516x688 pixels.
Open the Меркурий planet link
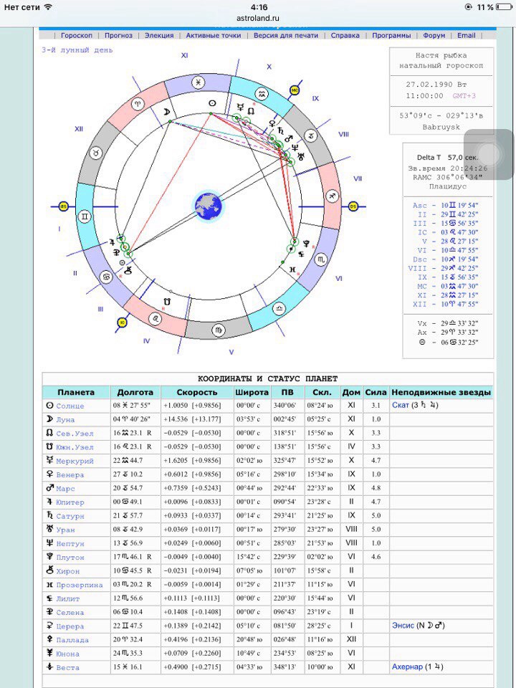click(x=75, y=462)
